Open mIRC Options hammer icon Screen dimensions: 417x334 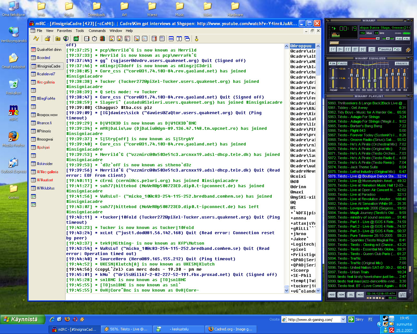(x=48, y=38)
